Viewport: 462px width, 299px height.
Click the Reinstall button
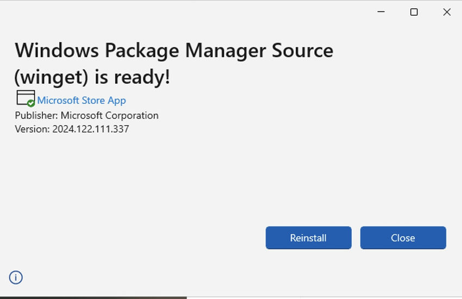pyautogui.click(x=309, y=238)
